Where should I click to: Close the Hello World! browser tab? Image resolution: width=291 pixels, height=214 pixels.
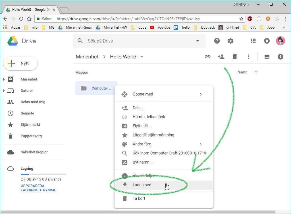pyautogui.click(x=54, y=9)
